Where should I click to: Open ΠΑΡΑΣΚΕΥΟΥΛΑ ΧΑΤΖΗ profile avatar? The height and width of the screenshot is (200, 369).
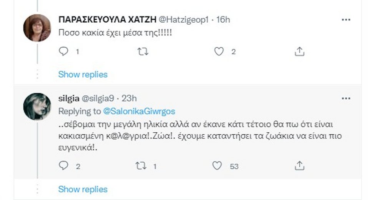coord(37,28)
